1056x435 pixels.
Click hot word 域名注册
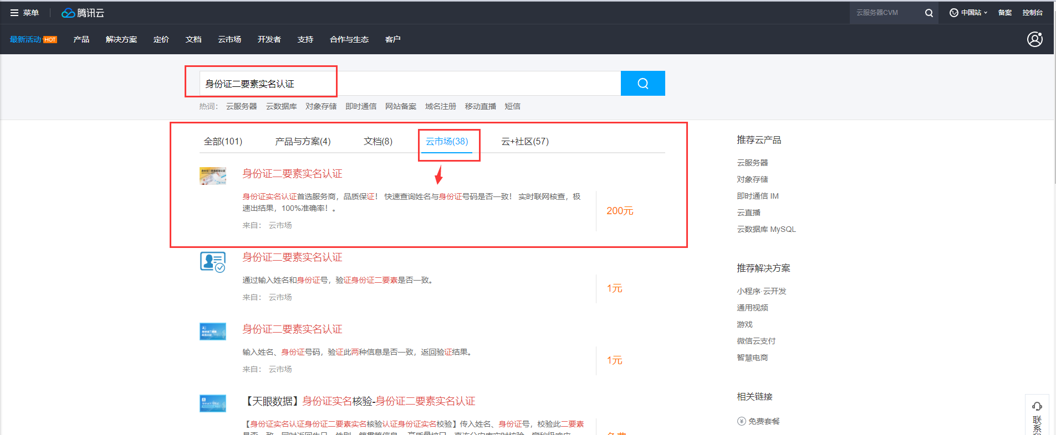[441, 106]
